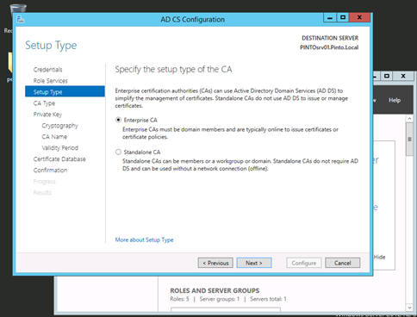Viewport: 417px width, 317px height.
Task: Maximize the background Server Manager window
Action: point(387,76)
